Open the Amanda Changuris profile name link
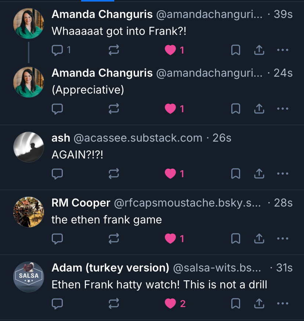 pos(102,14)
